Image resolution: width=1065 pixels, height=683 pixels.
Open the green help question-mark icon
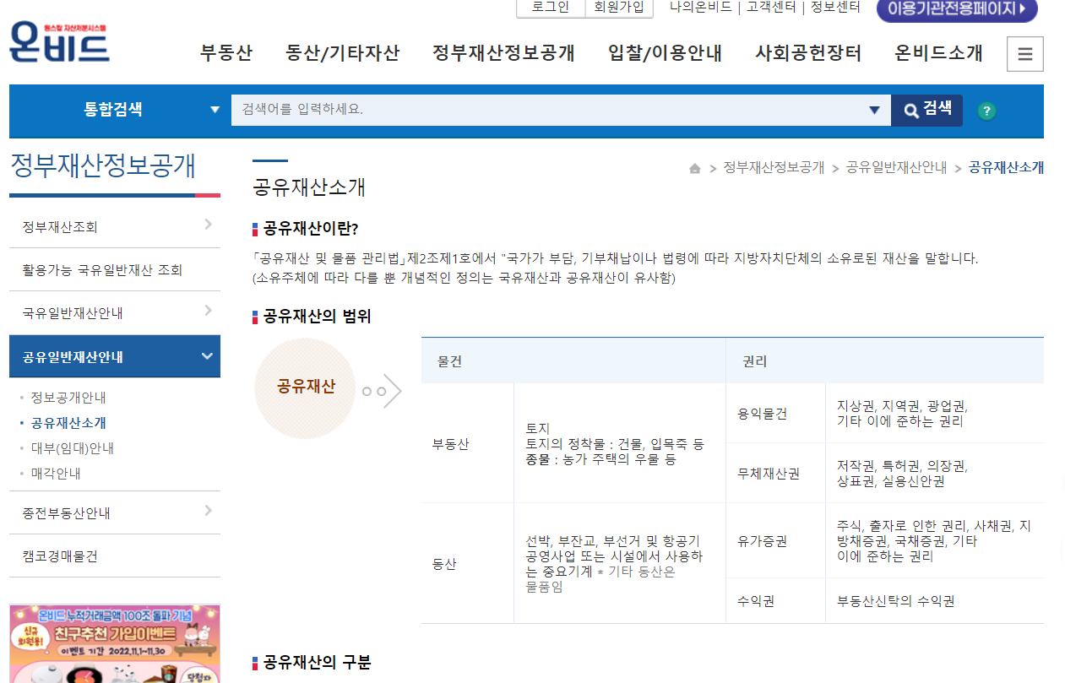pos(986,110)
